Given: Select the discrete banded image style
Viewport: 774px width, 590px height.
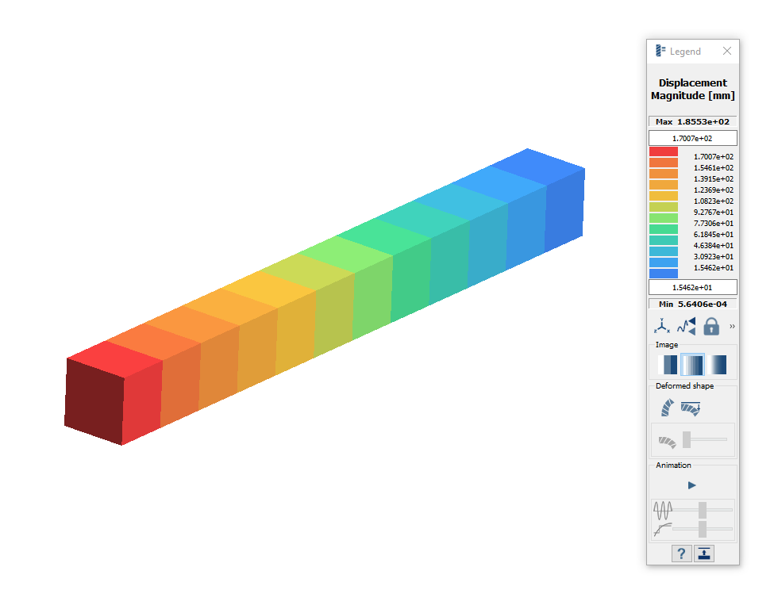Looking at the screenshot, I should (669, 365).
